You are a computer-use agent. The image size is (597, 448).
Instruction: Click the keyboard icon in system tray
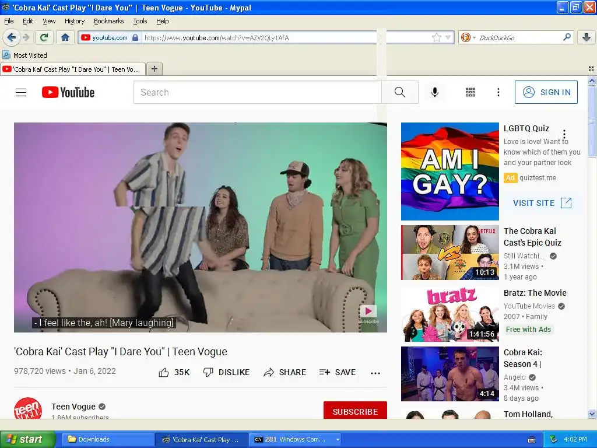tap(532, 440)
